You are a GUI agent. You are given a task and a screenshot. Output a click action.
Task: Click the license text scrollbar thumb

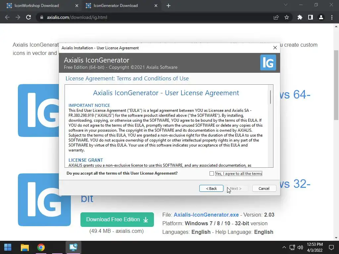270,97
